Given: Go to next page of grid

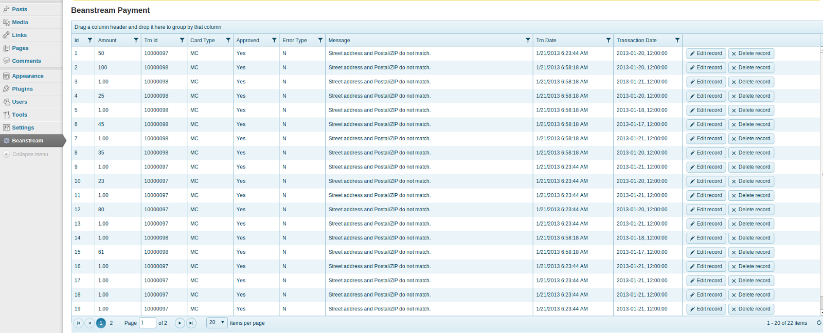Looking at the screenshot, I should point(180,323).
